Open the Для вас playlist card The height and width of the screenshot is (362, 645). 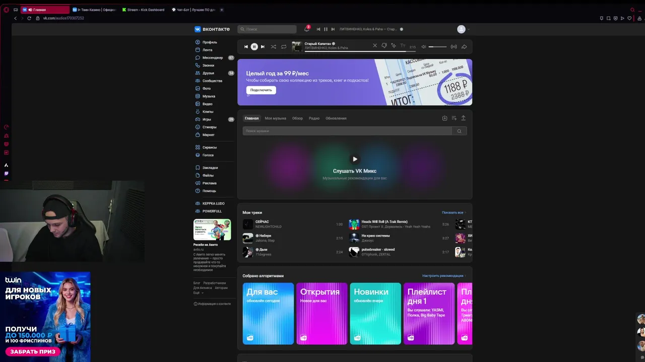268,314
